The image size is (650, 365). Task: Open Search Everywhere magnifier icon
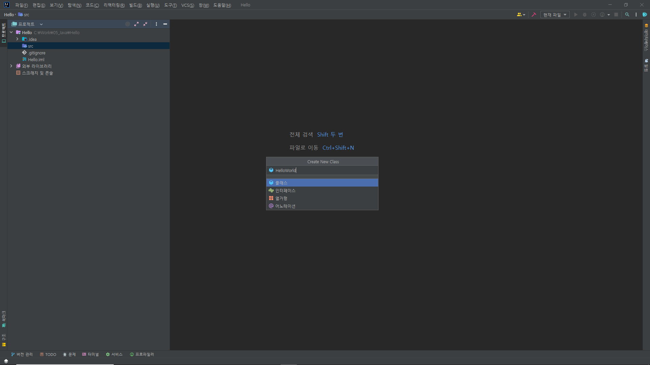(627, 15)
